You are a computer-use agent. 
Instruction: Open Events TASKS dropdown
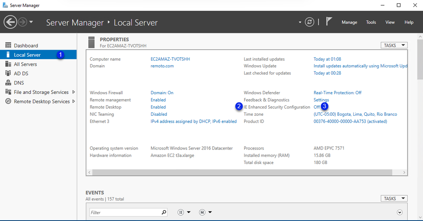[x=394, y=198]
